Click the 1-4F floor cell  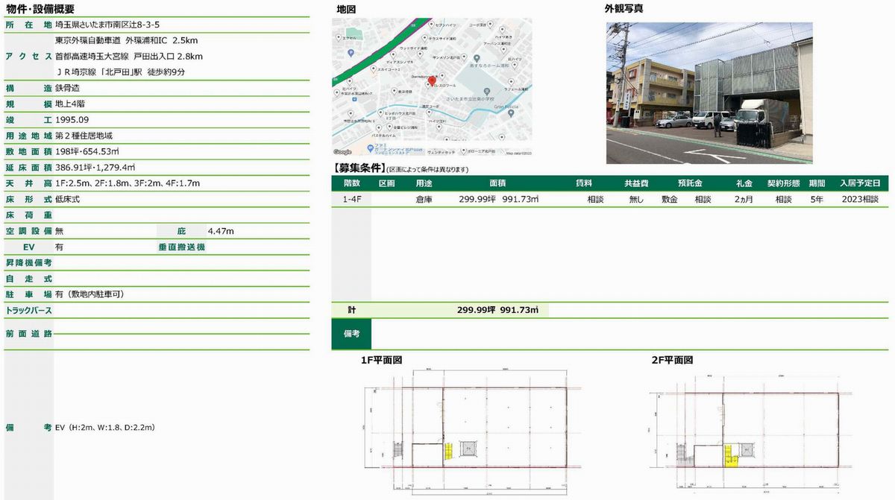(x=352, y=200)
